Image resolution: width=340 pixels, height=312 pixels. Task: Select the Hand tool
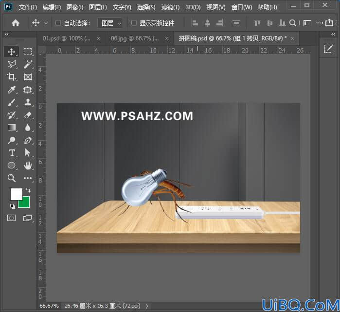click(28, 165)
